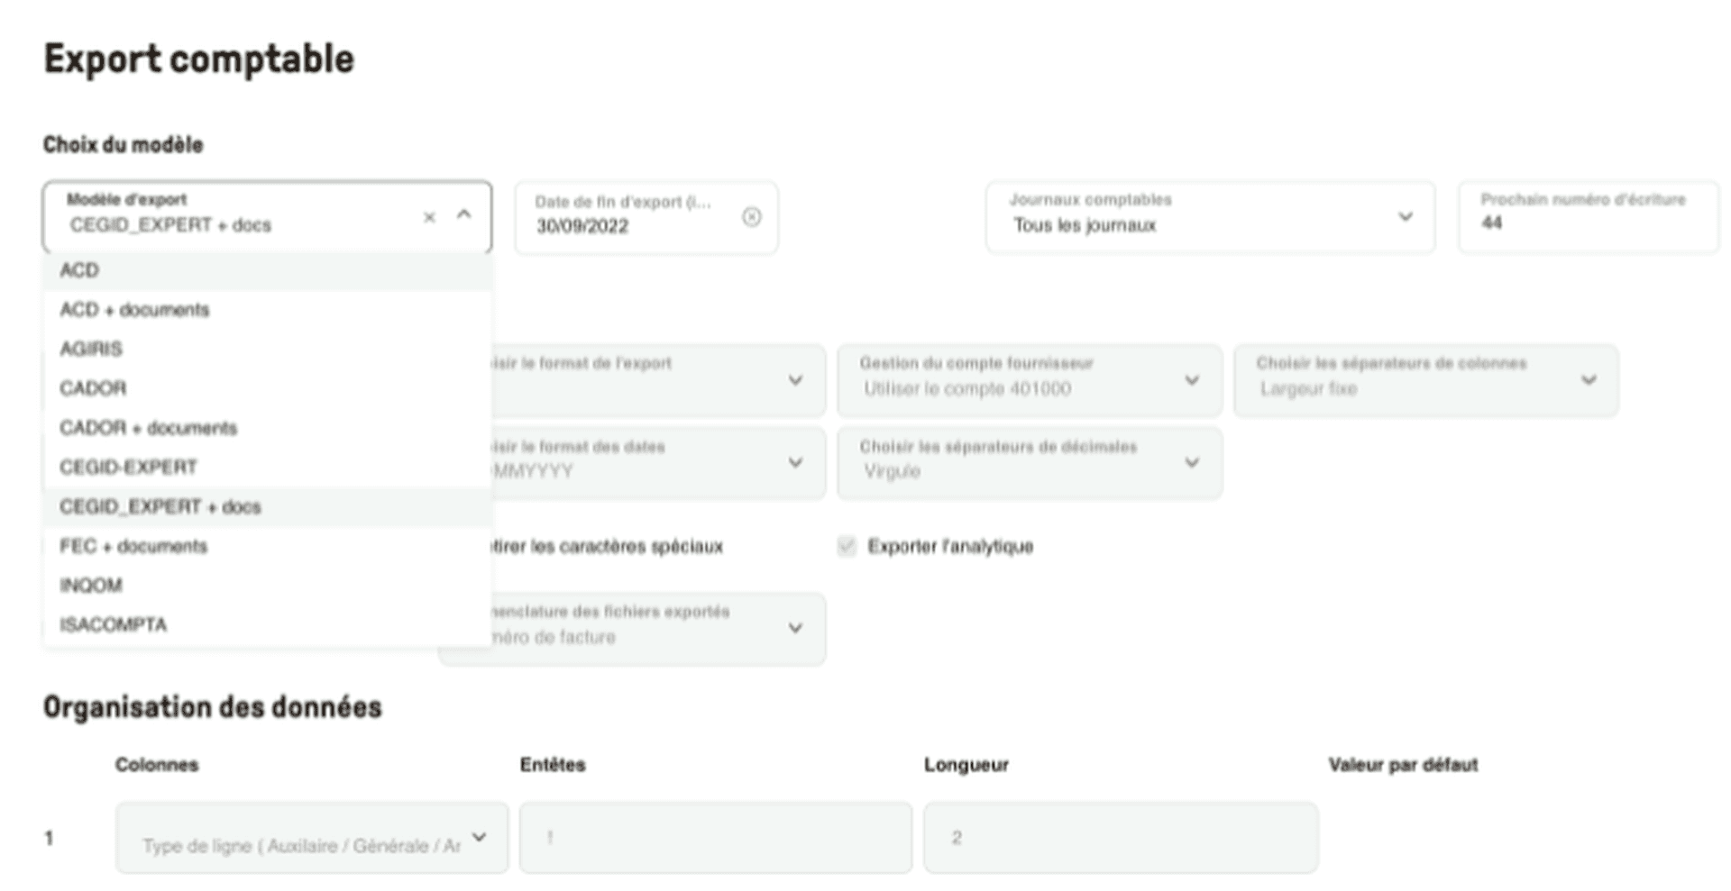Select FEC + documents in the list

click(133, 546)
